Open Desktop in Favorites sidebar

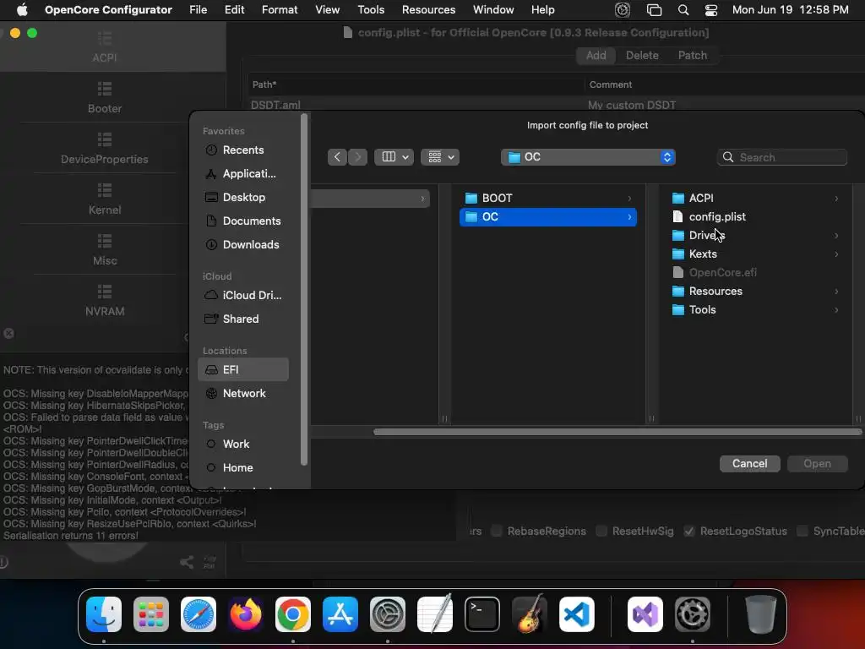tap(242, 198)
